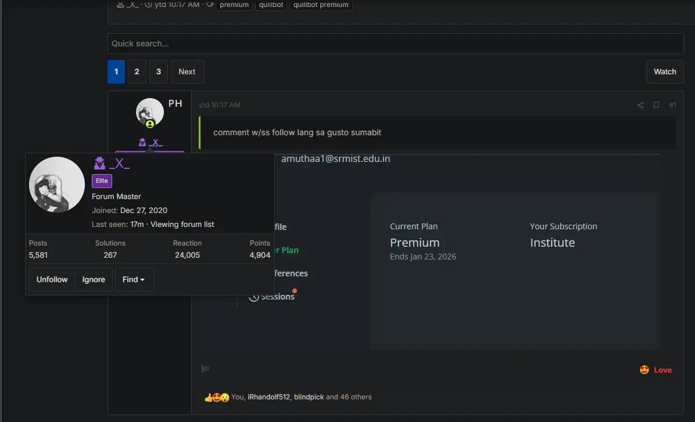Screen dimensions: 695x422
Task: Click the Elite badge in profile popup
Action: (102, 181)
